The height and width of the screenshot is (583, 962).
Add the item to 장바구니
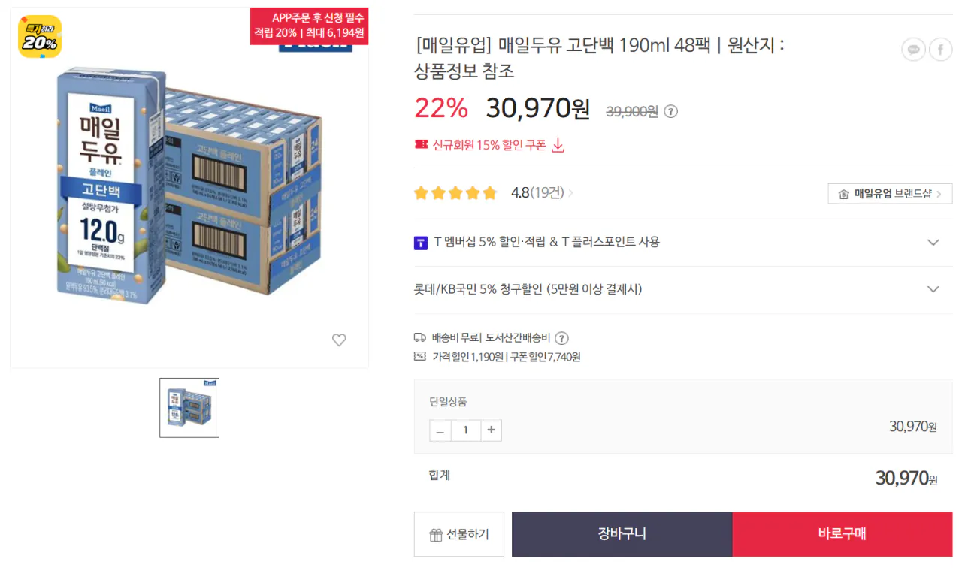(622, 533)
